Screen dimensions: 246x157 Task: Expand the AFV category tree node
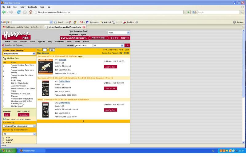(x=3, y=138)
